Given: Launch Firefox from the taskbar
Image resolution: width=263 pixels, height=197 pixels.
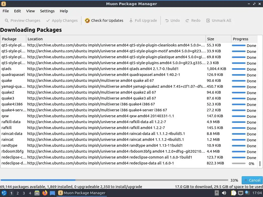Looking at the screenshot, I should 45,193.
